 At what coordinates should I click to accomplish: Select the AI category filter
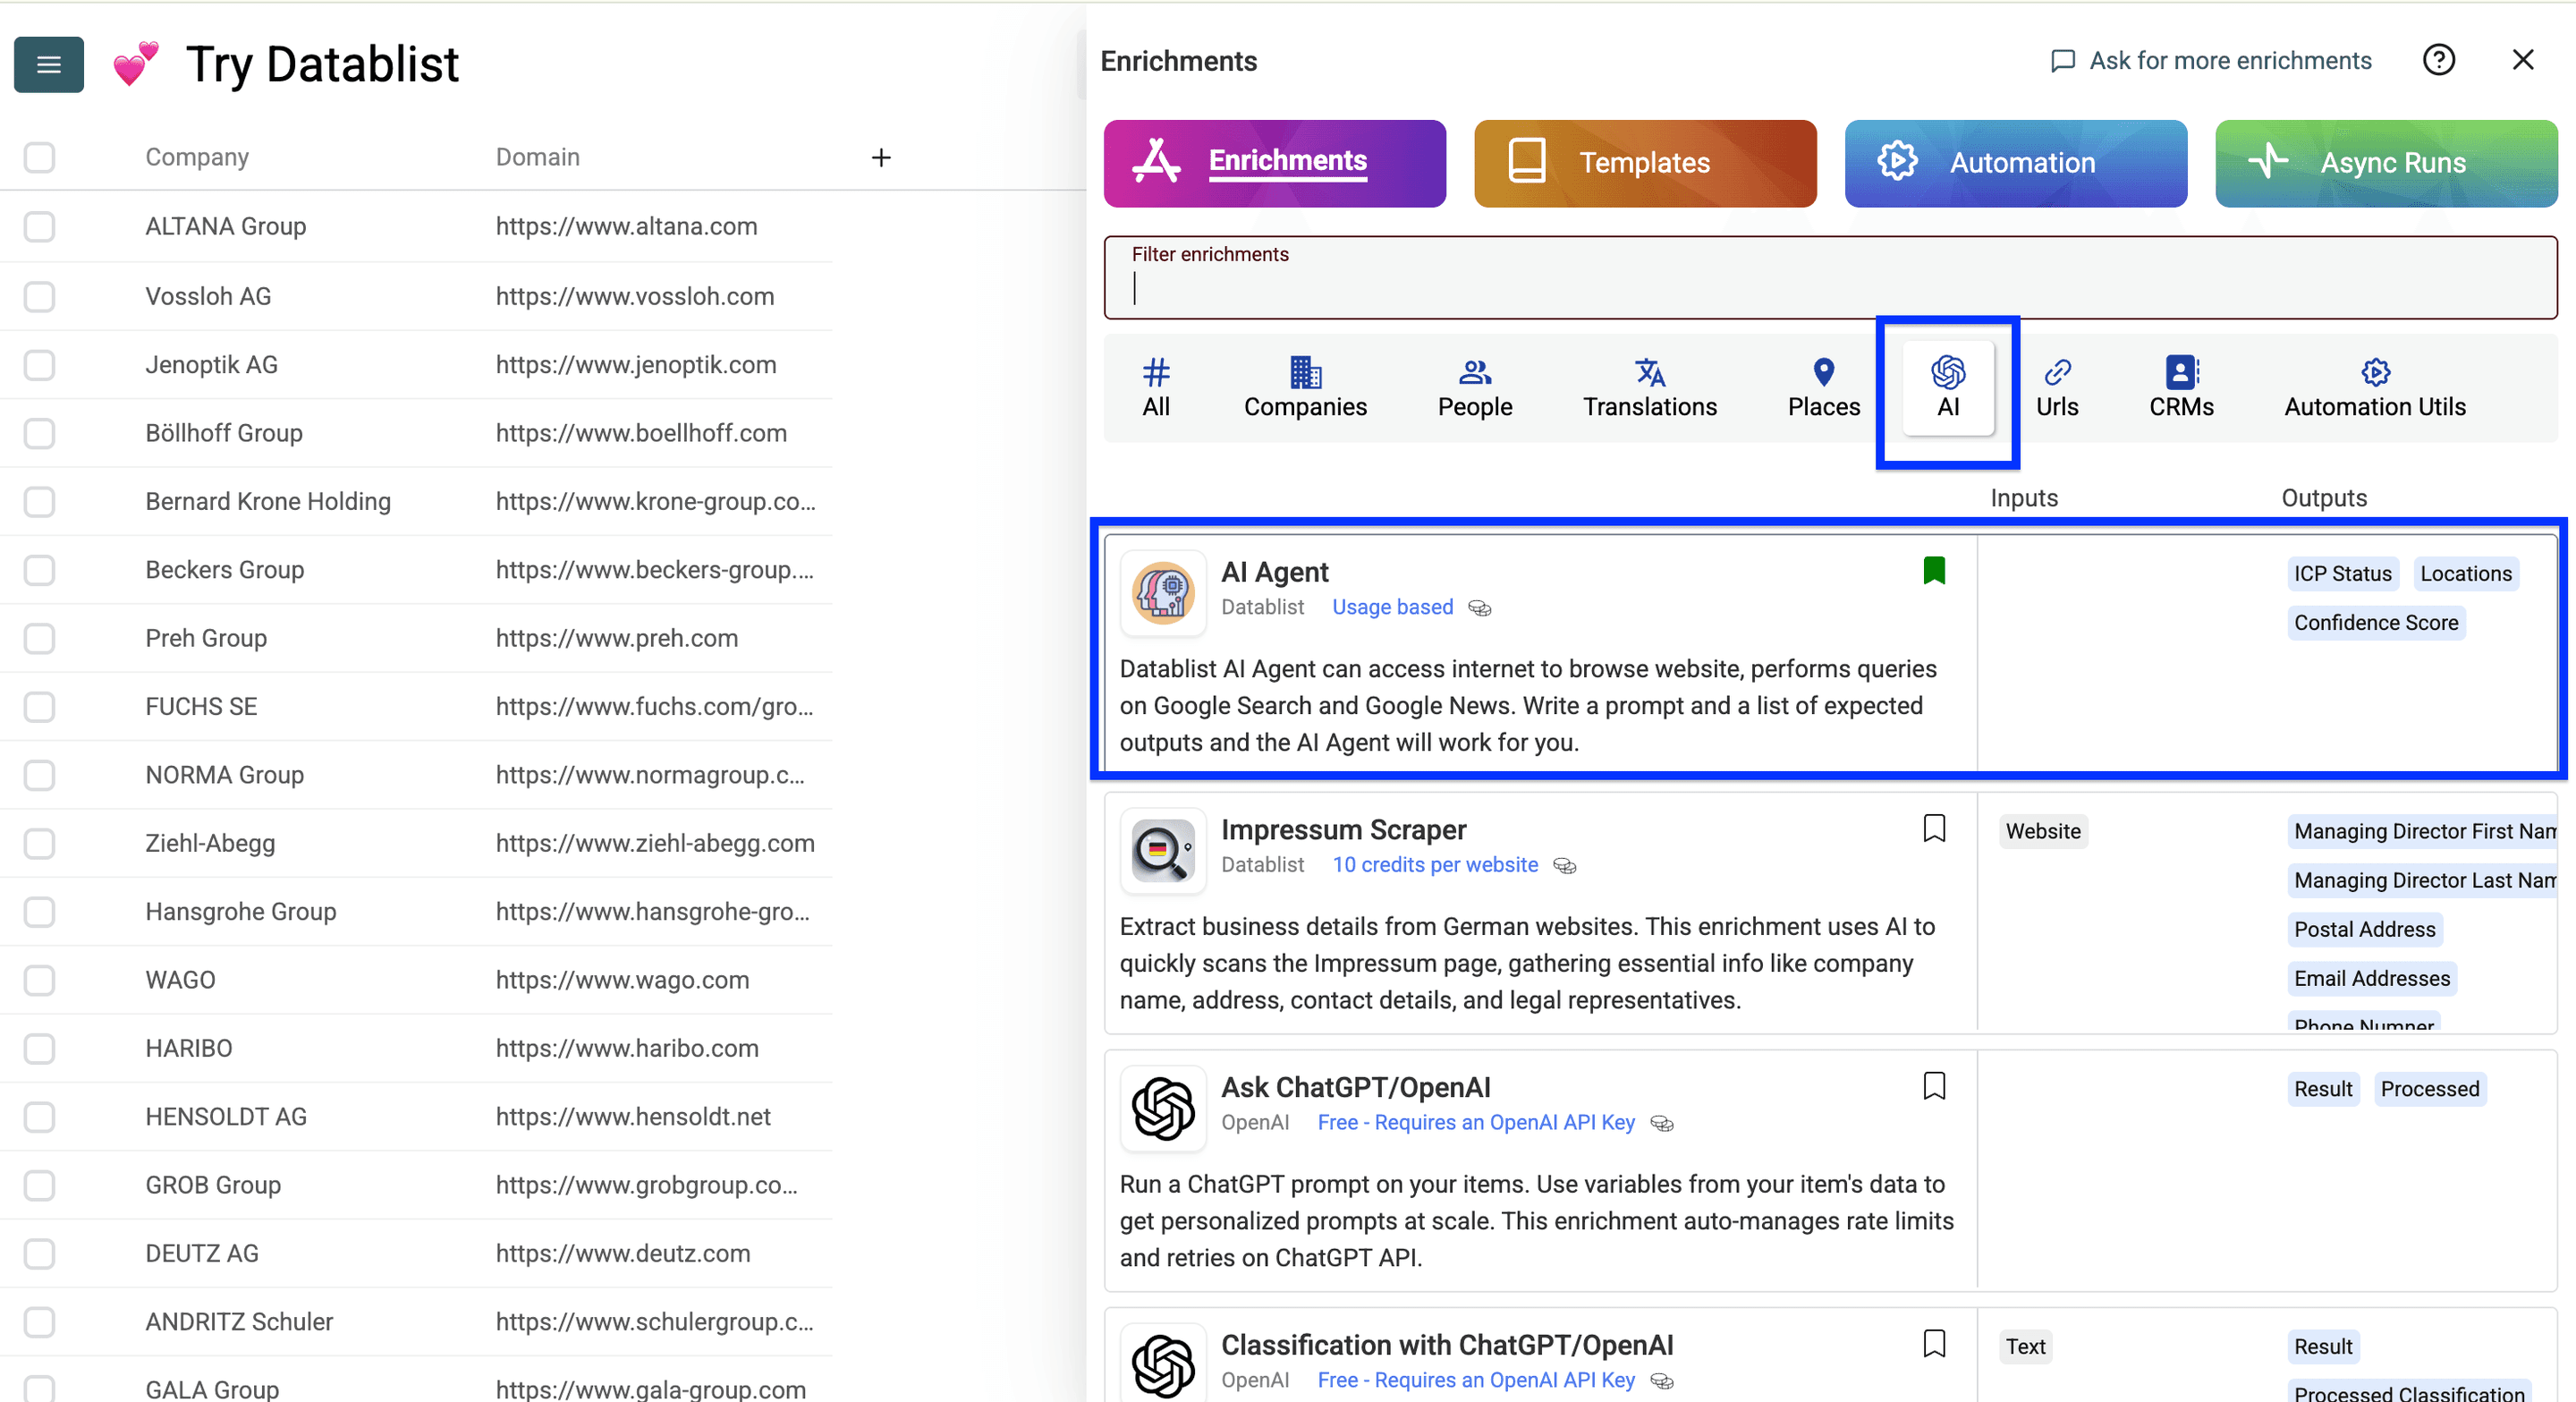click(1948, 388)
